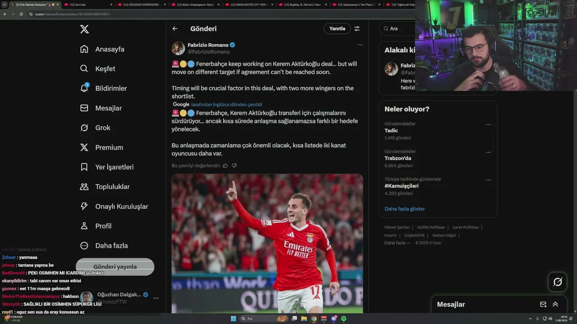
Task: Close the Fabrizio Romano X tab
Action: (x=57, y=4)
